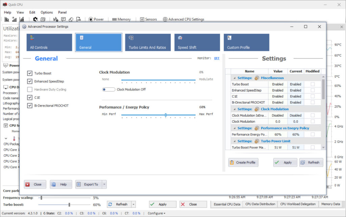Open the Panel menu
Screen dimensions: 346x217
(62, 13)
